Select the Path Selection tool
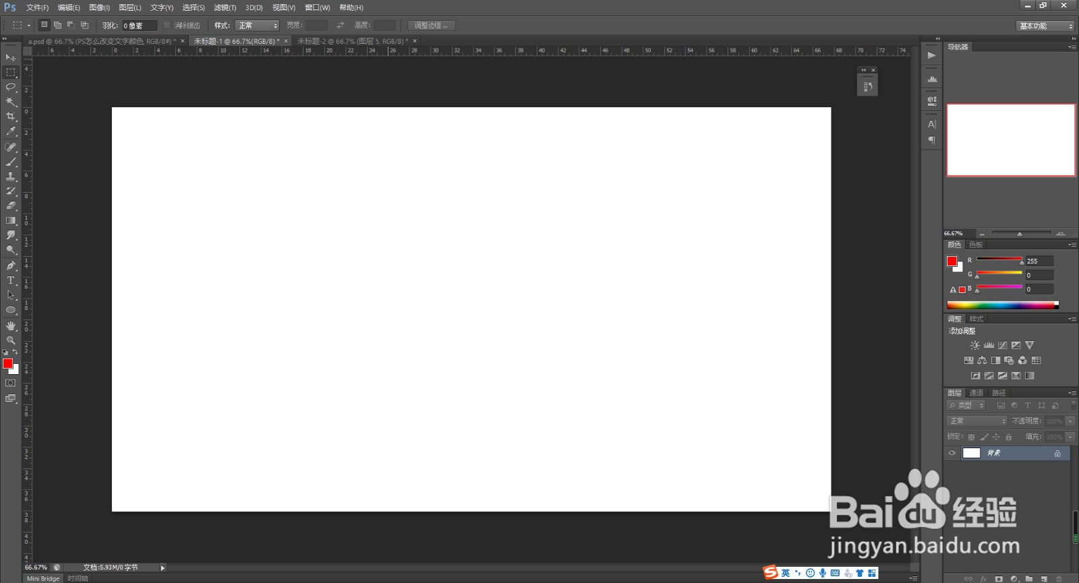1079x583 pixels. coord(11,295)
